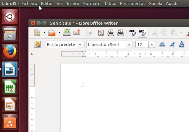
Task: Open the Styles and Formatting icon
Action: (37, 44)
